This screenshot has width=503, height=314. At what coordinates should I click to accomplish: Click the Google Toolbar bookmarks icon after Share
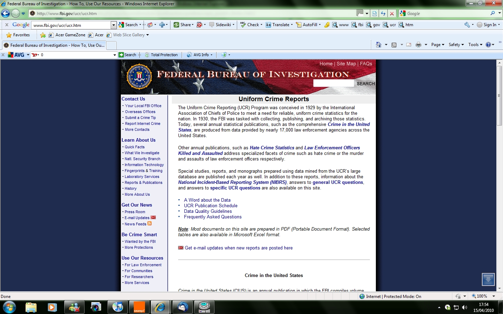[199, 25]
